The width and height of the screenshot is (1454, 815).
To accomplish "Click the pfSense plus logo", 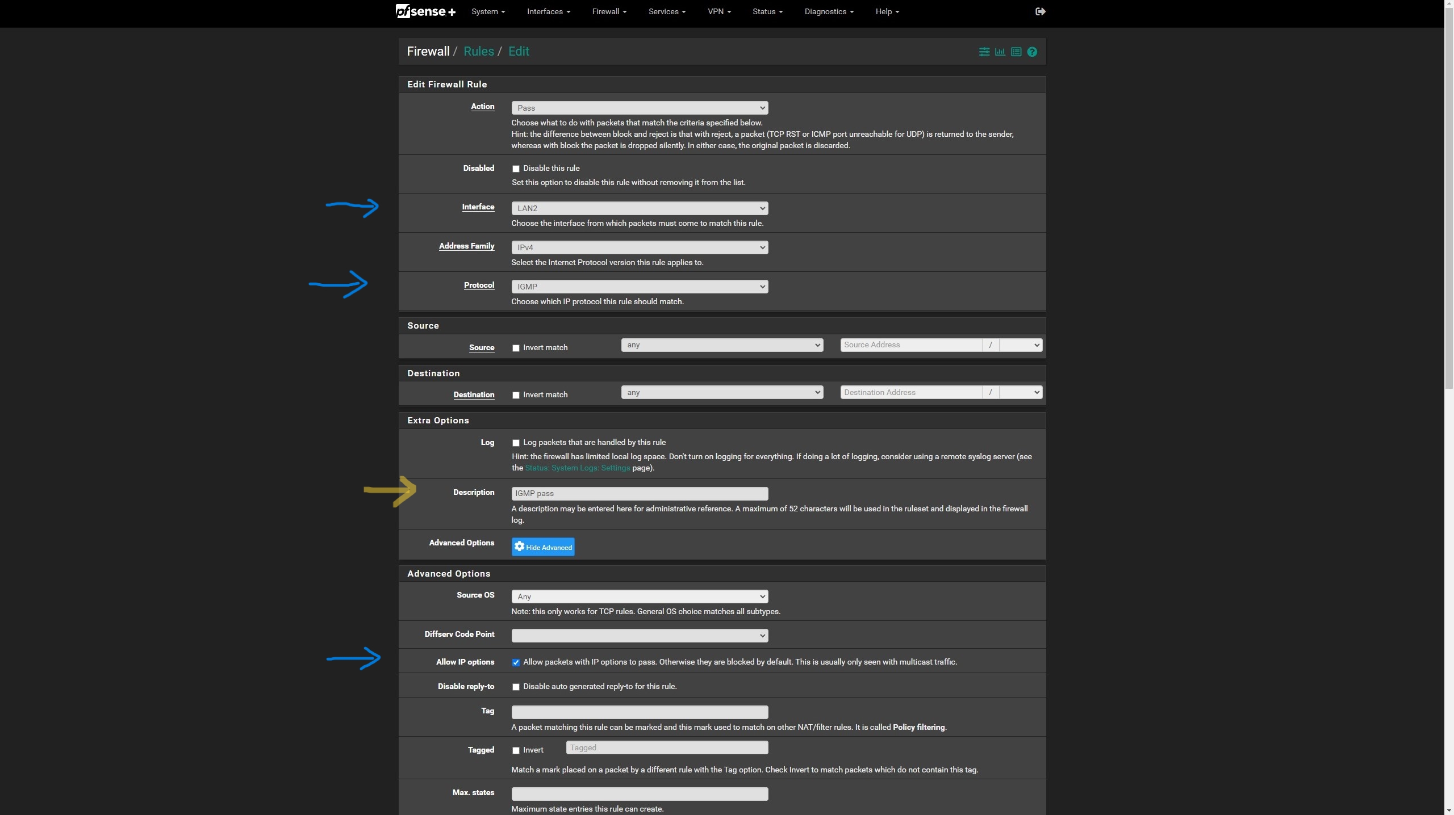I will coord(425,11).
